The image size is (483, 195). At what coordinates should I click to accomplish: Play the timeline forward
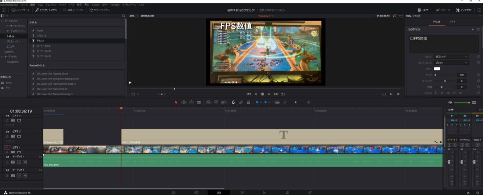(x=269, y=94)
